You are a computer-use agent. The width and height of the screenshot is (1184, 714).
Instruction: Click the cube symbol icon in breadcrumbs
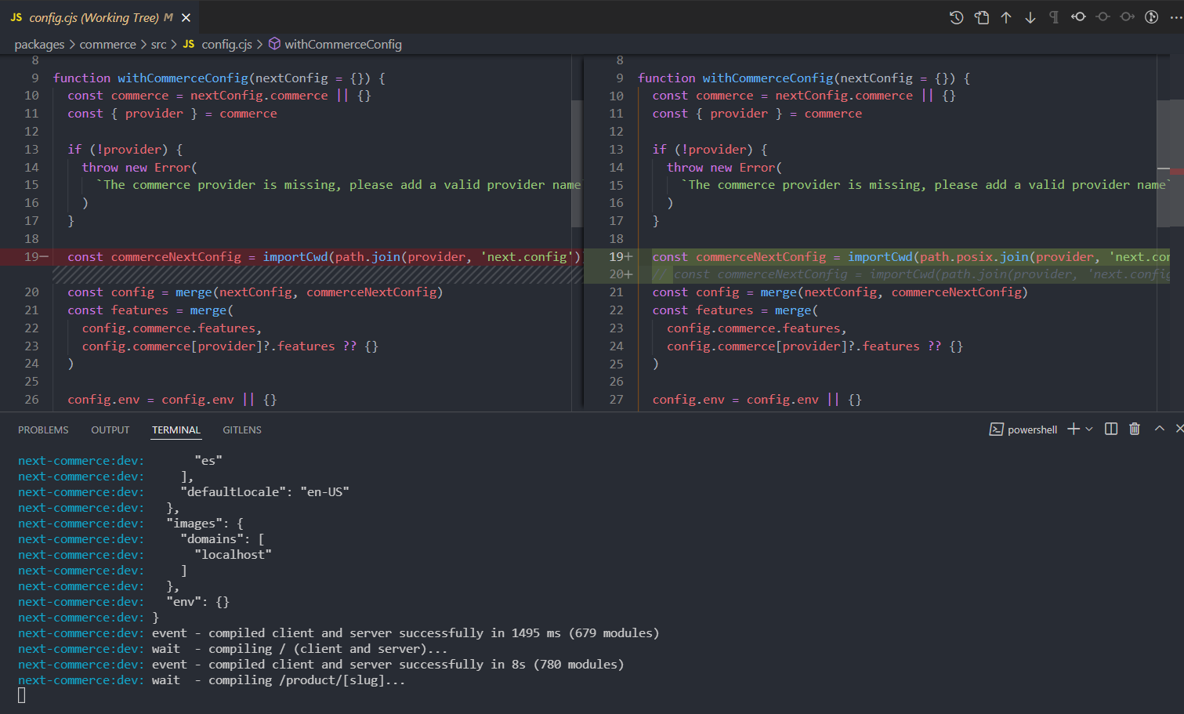pos(274,44)
